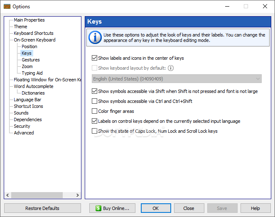
Task: Click the horizontal scrollbar thumb in tree panel
Action: point(37,195)
